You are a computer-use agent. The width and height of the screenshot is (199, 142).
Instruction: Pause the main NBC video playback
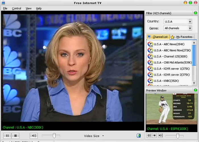pyautogui.click(x=7, y=136)
